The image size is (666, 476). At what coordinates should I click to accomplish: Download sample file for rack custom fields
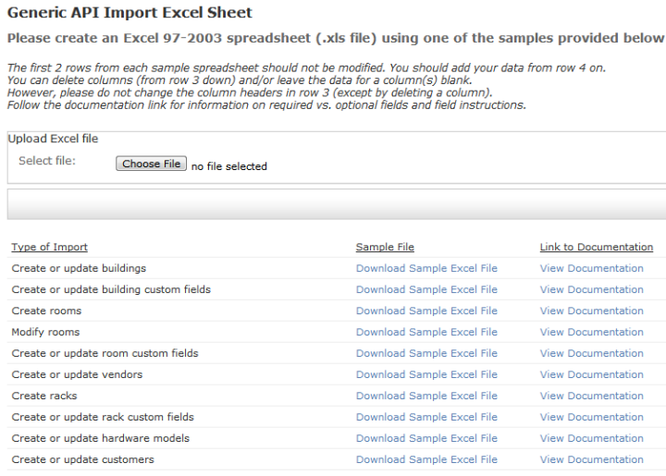(426, 417)
